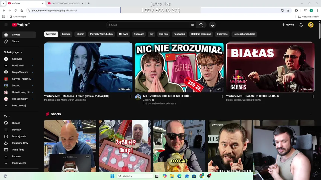Go to Chrome home page button
The width and height of the screenshot is (321, 180).
pos(22,10)
